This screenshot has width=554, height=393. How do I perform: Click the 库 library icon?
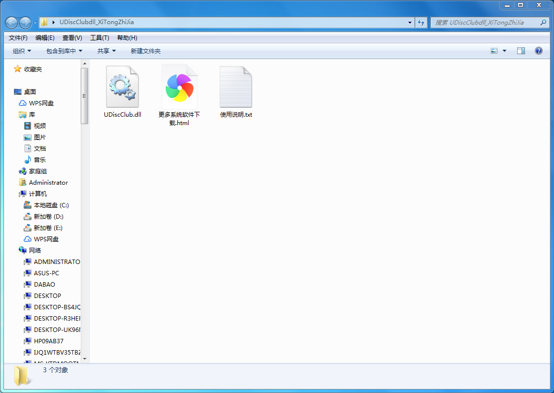[23, 115]
